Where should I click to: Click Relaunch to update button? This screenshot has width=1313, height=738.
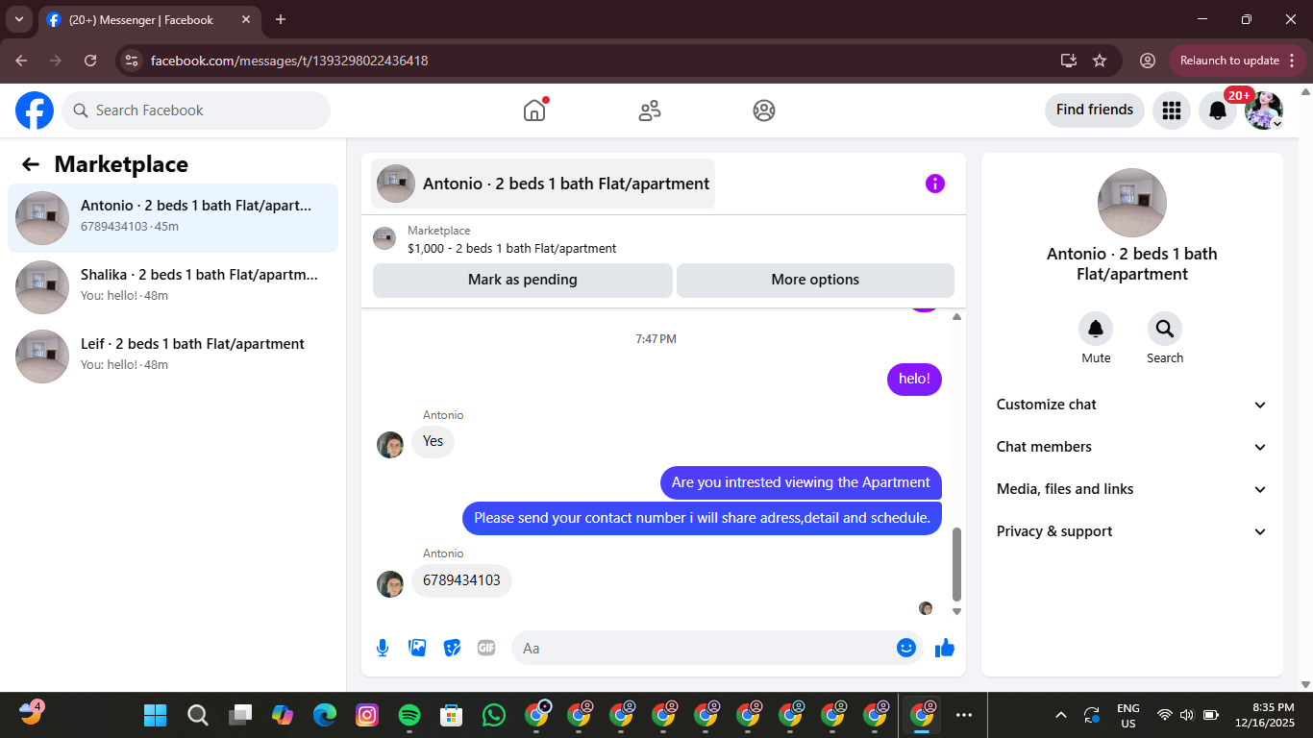click(1238, 61)
